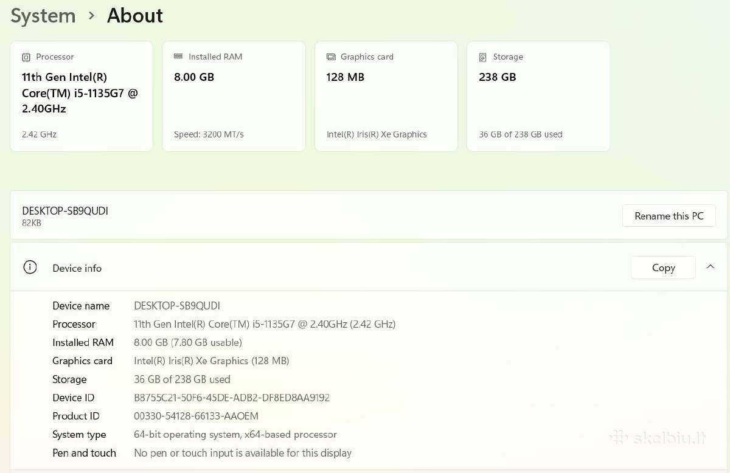Select the device name value DESKTOP-SB9QUDI in list
Screen dimensions: 730x473
[177, 306]
